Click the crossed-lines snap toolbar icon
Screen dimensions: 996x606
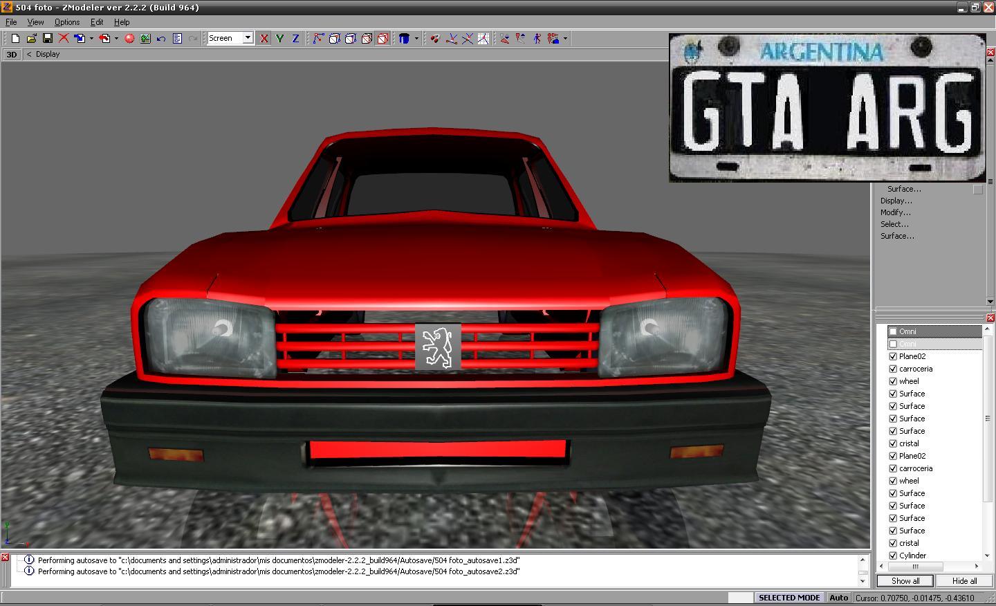(468, 39)
